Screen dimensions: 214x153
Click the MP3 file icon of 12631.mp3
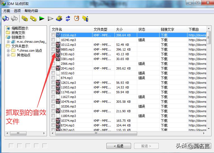[58, 82]
